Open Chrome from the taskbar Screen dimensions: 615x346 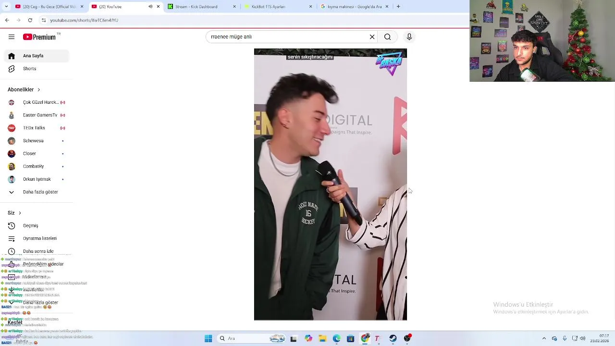point(365,338)
